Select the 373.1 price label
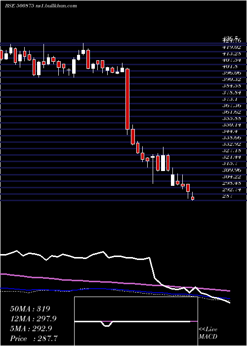The image size is (247, 346). click(231, 99)
